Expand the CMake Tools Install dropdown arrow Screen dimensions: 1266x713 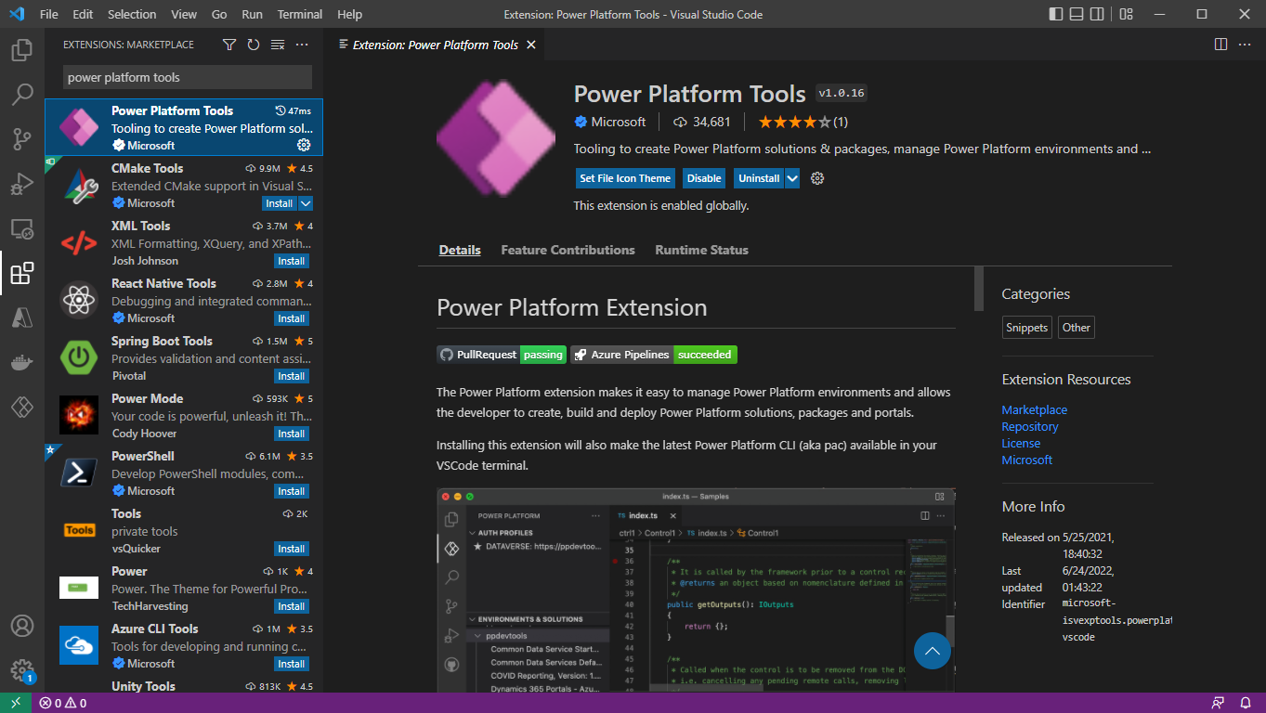[x=306, y=203]
